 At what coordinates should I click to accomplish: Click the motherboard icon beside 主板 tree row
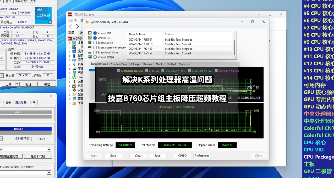click(x=74, y=47)
